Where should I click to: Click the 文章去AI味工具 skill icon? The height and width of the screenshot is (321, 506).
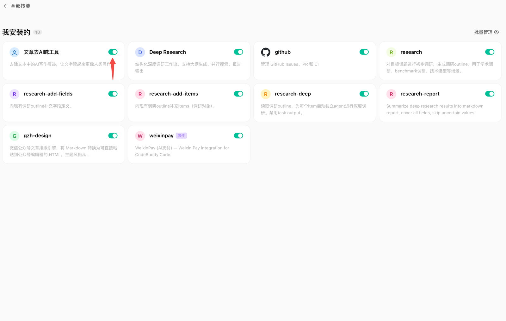pos(15,52)
